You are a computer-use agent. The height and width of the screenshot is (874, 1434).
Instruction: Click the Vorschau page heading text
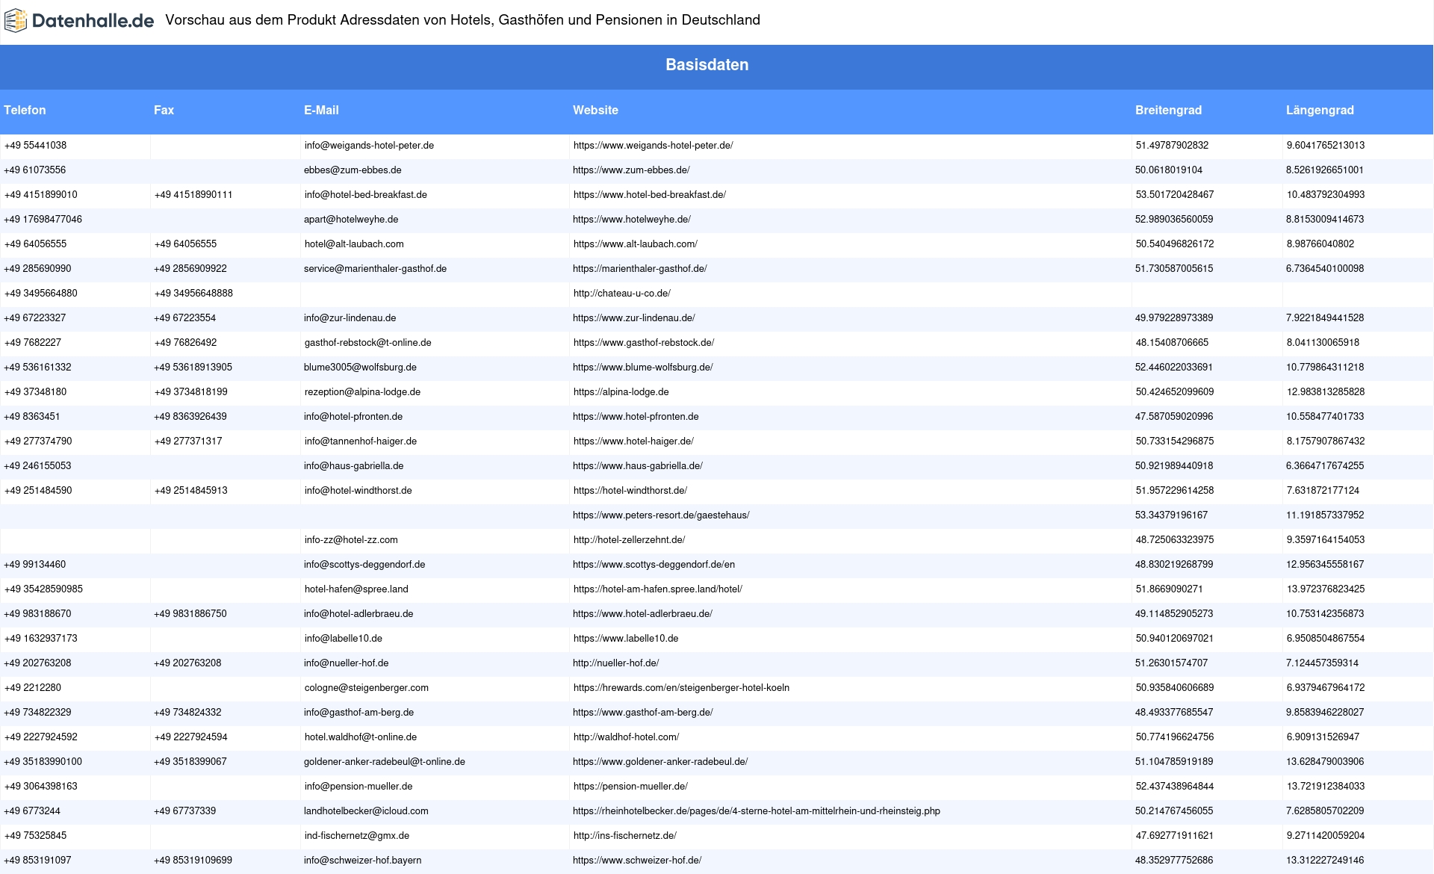point(462,20)
